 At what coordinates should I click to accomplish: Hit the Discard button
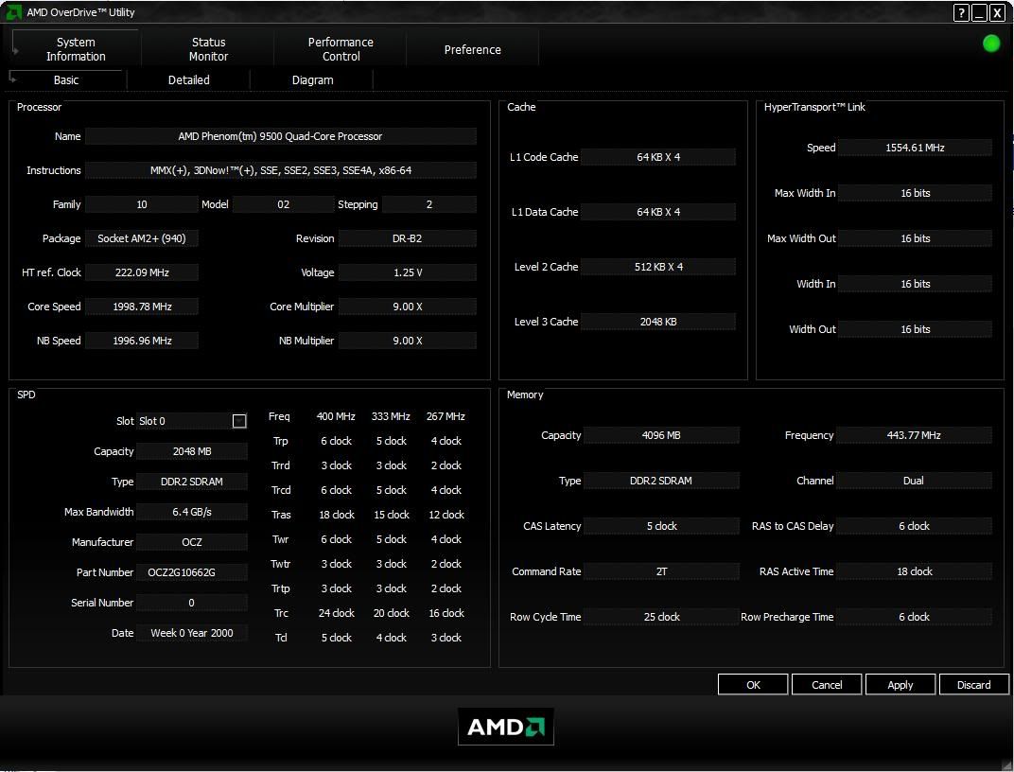point(973,685)
